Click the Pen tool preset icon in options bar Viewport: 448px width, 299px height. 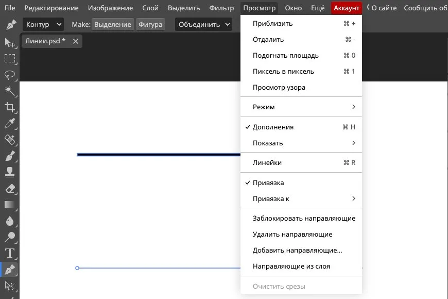point(11,25)
